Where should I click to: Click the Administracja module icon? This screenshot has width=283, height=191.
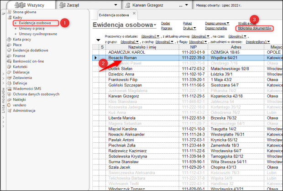point(9,110)
